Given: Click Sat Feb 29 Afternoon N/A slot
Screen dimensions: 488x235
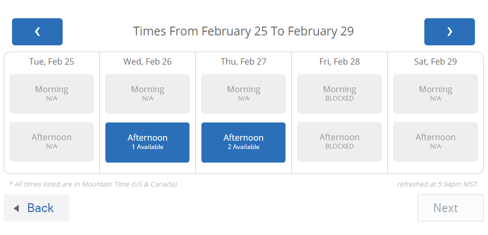Looking at the screenshot, I should click(435, 142).
